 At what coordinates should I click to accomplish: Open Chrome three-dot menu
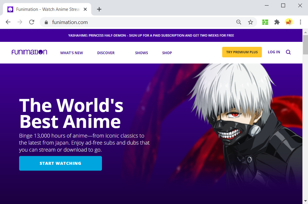(x=300, y=22)
